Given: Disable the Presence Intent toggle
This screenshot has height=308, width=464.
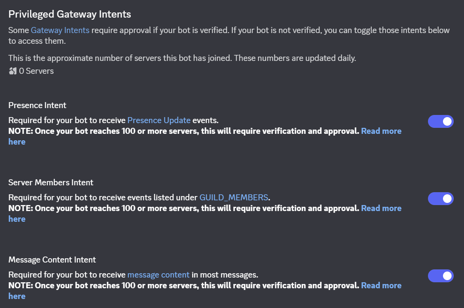Looking at the screenshot, I should [x=440, y=121].
